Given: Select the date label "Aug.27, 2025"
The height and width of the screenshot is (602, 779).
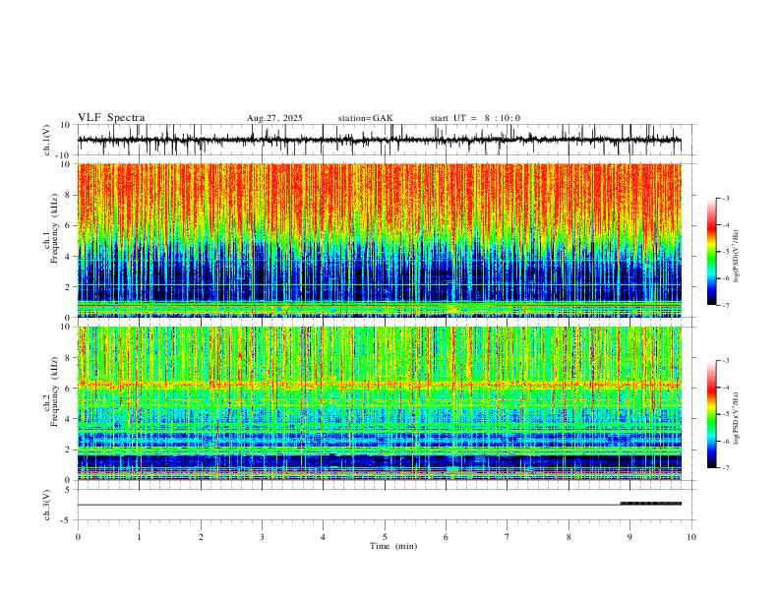Looking at the screenshot, I should coord(274,118).
